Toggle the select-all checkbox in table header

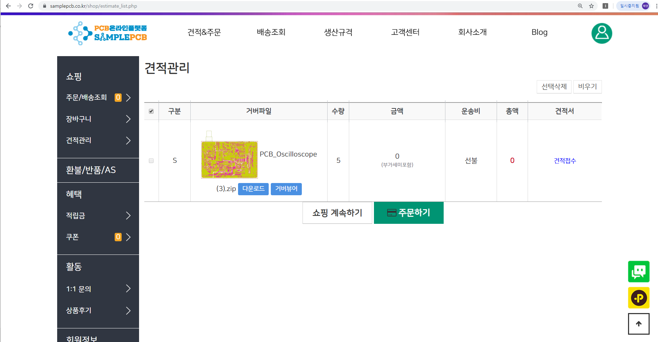point(151,111)
